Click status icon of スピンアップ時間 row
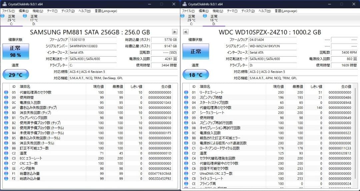This screenshot has width=360, height=191. 186,97
